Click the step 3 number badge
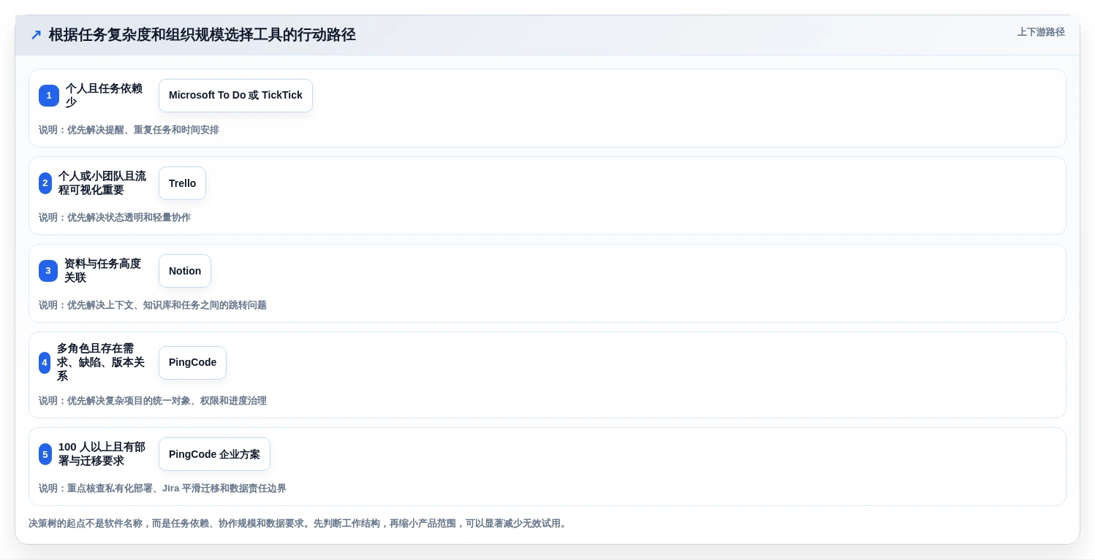Viewport: 1095px width, 560px height. (x=48, y=271)
